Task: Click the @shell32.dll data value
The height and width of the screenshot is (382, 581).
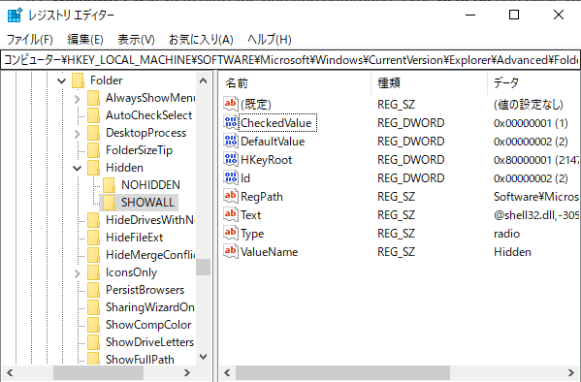Action: coord(536,215)
